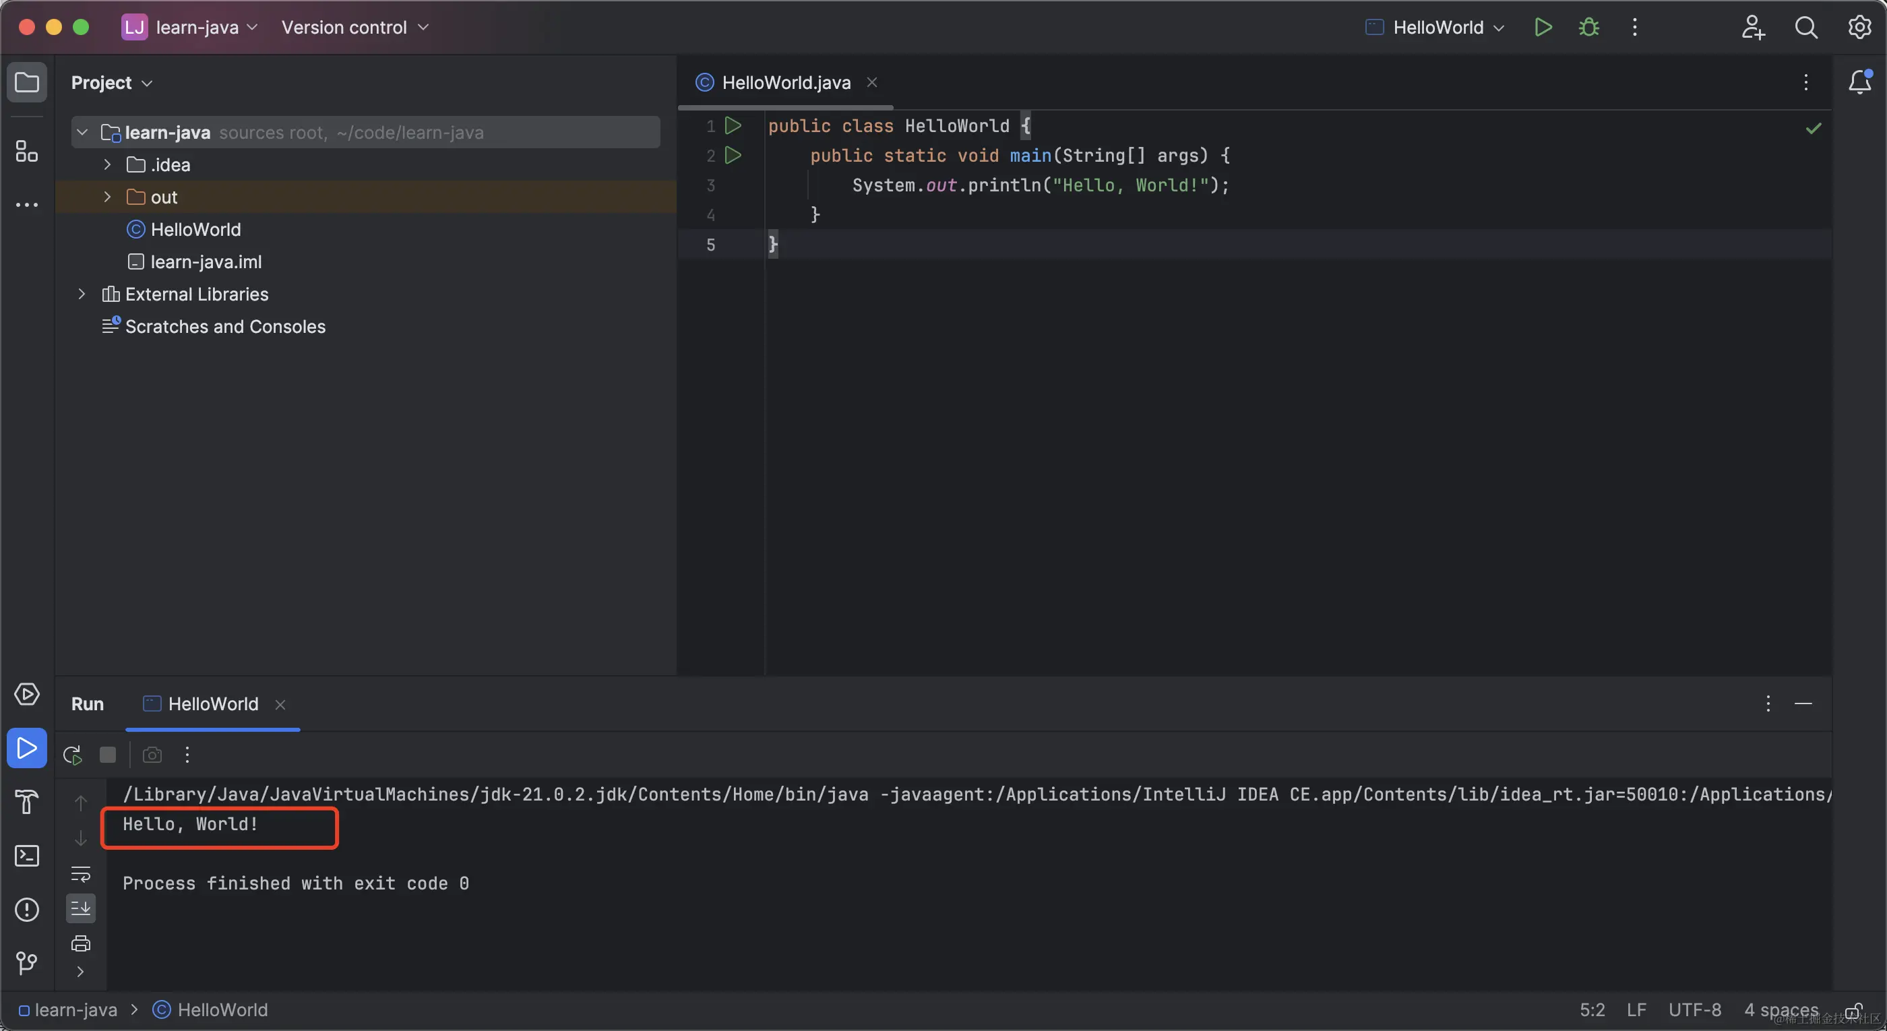Change 4 spaces indent setting
1887x1031 pixels.
[x=1781, y=1011]
